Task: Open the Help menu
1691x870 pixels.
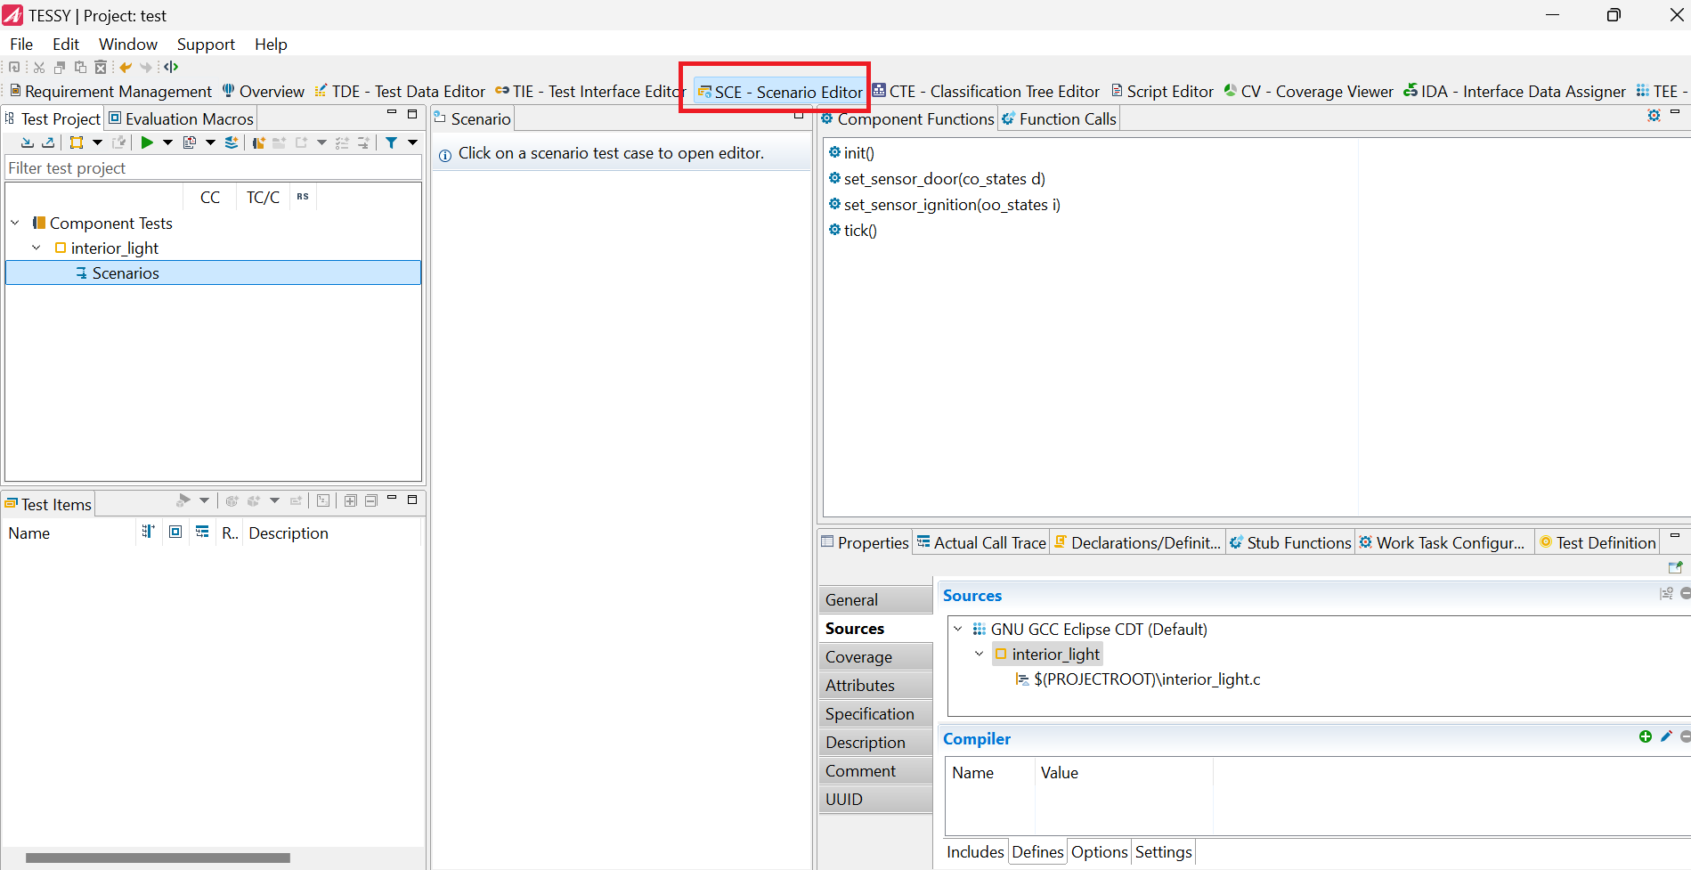Action: (271, 44)
